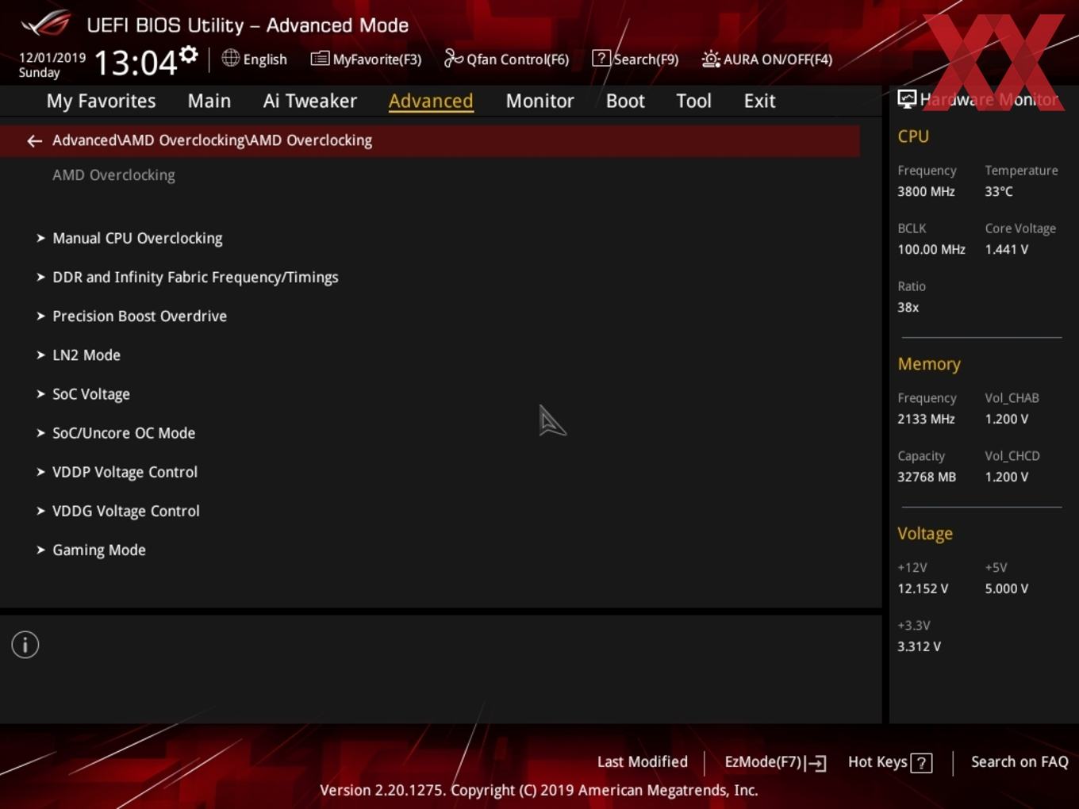Viewport: 1079px width, 809px height.
Task: Open Search(F9) label
Action: pos(646,59)
